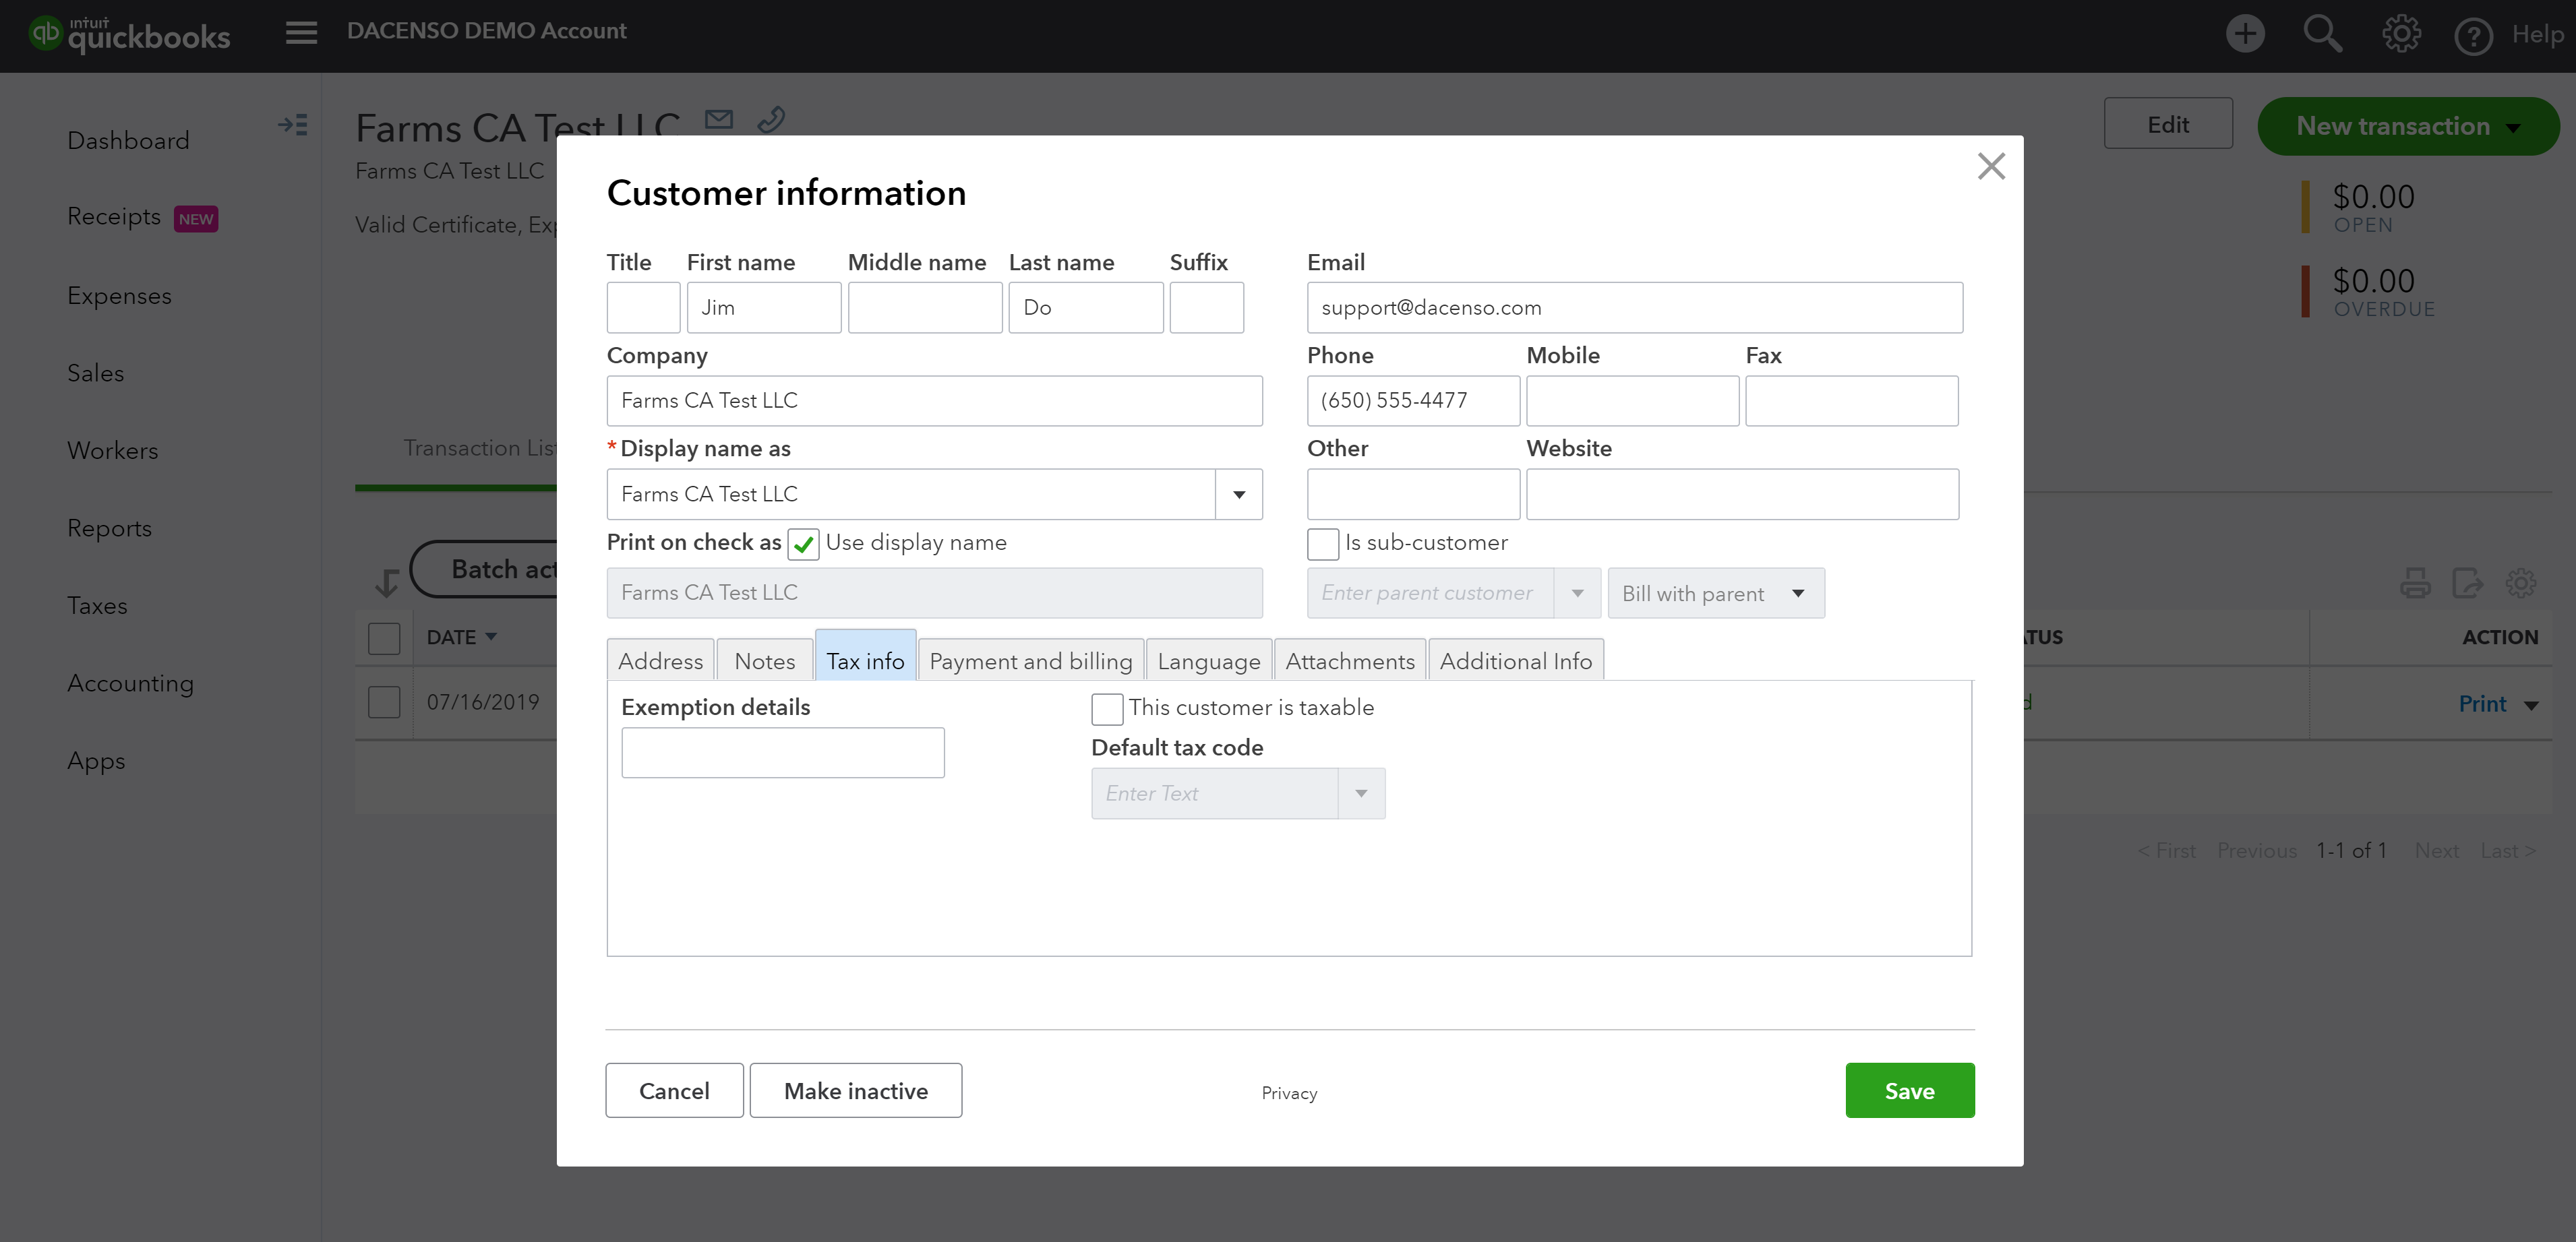Open Reports in sidebar
This screenshot has height=1242, width=2576.
pyautogui.click(x=109, y=528)
